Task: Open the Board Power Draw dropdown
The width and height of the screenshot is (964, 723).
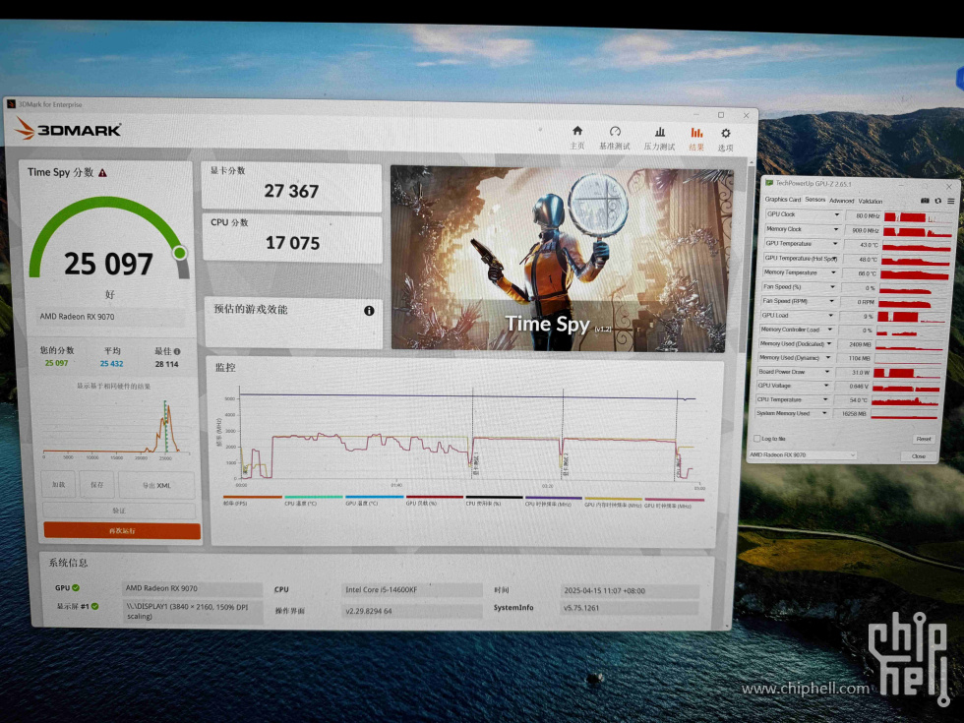Action: [x=827, y=372]
